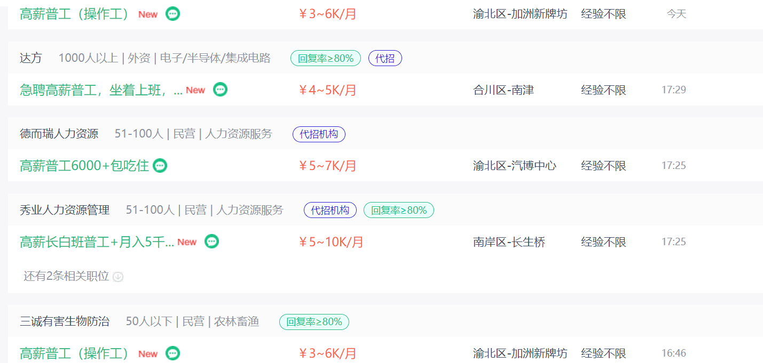The height and width of the screenshot is (363, 763).
Task: Open chat icon for 高薪长白班普工 listing
Action: (x=212, y=241)
